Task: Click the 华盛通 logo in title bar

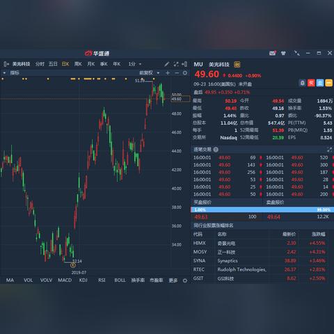Action: click(x=97, y=54)
